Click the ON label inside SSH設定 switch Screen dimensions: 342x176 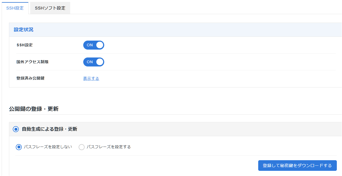point(90,45)
